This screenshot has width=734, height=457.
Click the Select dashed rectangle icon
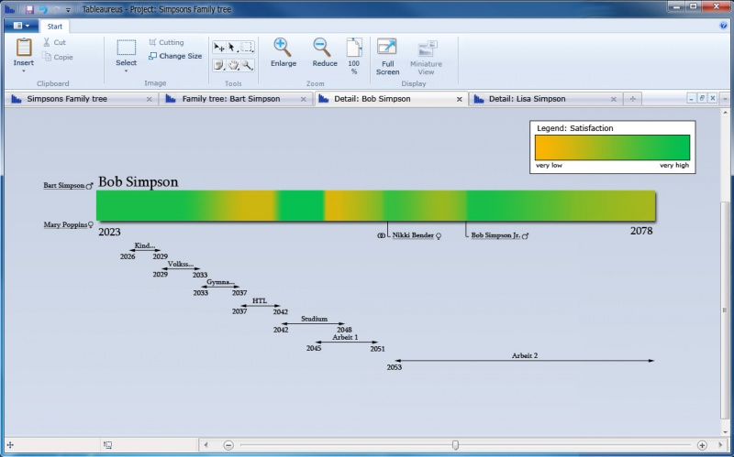(127, 48)
